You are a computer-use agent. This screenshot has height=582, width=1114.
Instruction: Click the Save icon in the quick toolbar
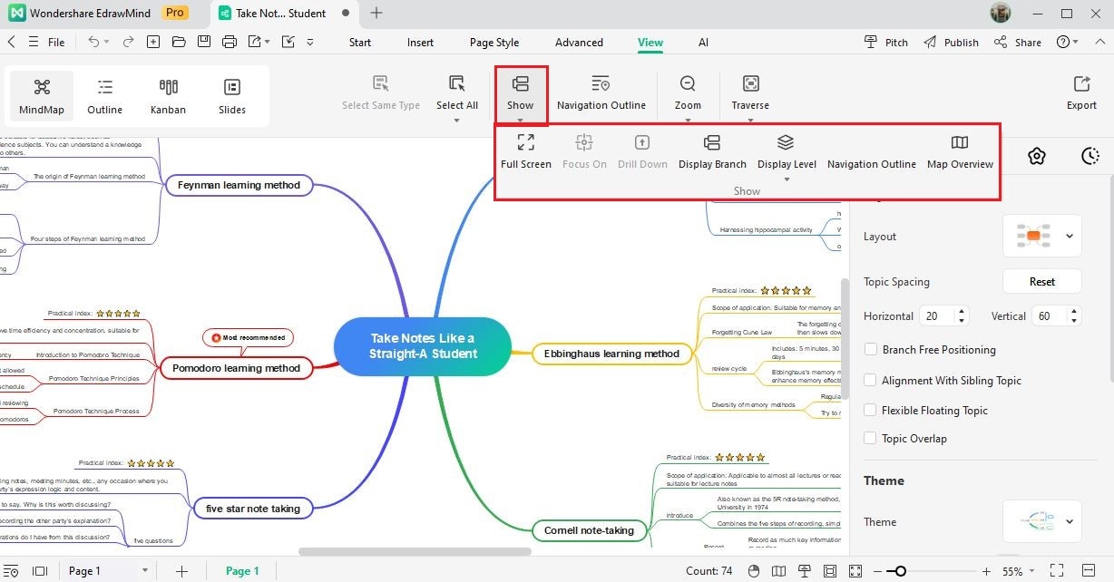[x=204, y=42]
